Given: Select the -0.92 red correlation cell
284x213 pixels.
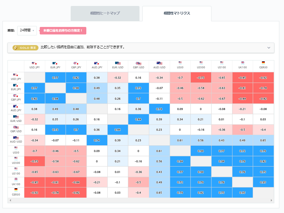Looking at the screenshot, I should pyautogui.click(x=263, y=77).
